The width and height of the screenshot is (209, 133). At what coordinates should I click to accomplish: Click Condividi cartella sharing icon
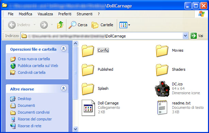tap(13, 72)
